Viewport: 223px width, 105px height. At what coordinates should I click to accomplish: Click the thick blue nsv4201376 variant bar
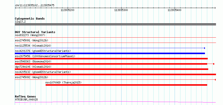point(110,53)
